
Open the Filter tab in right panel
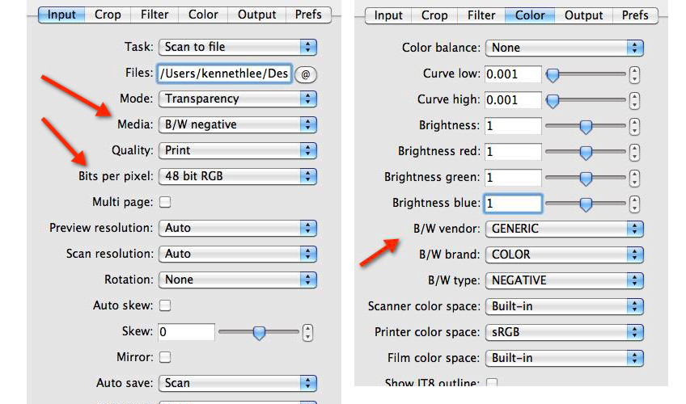tap(481, 15)
